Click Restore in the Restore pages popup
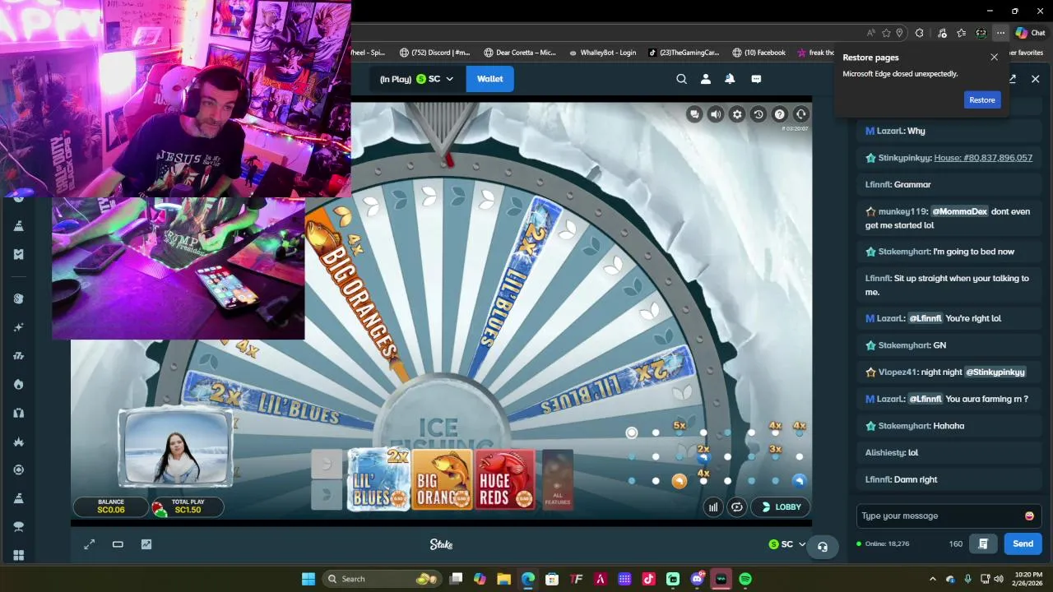This screenshot has width=1053, height=592. pyautogui.click(x=981, y=99)
